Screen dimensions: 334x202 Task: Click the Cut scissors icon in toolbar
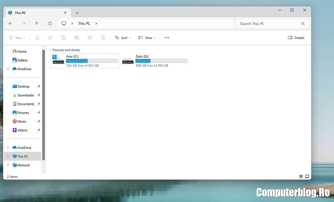click(x=37, y=38)
